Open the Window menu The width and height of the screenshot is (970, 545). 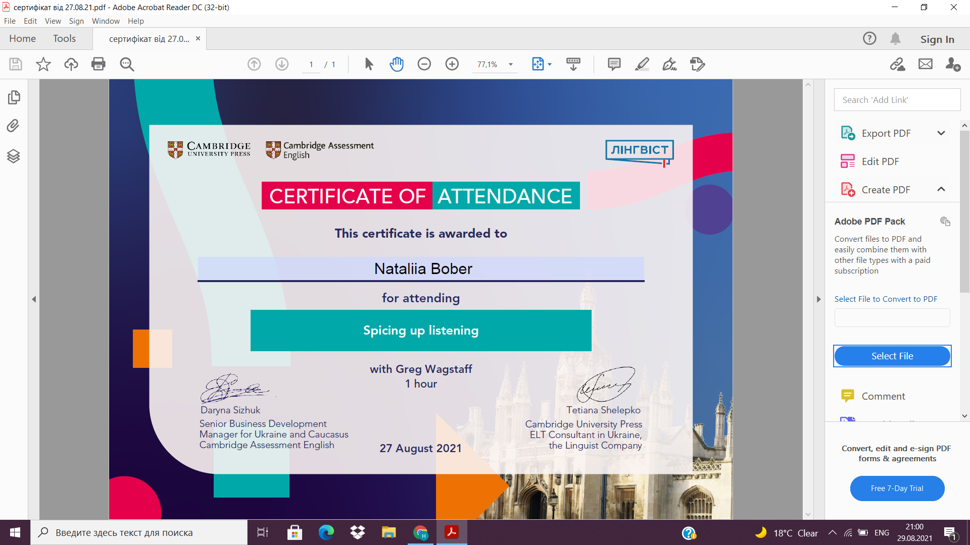106,21
